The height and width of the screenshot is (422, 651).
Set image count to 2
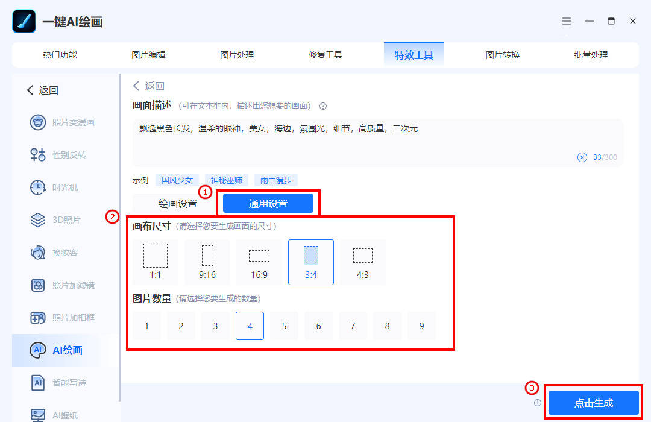tap(181, 326)
